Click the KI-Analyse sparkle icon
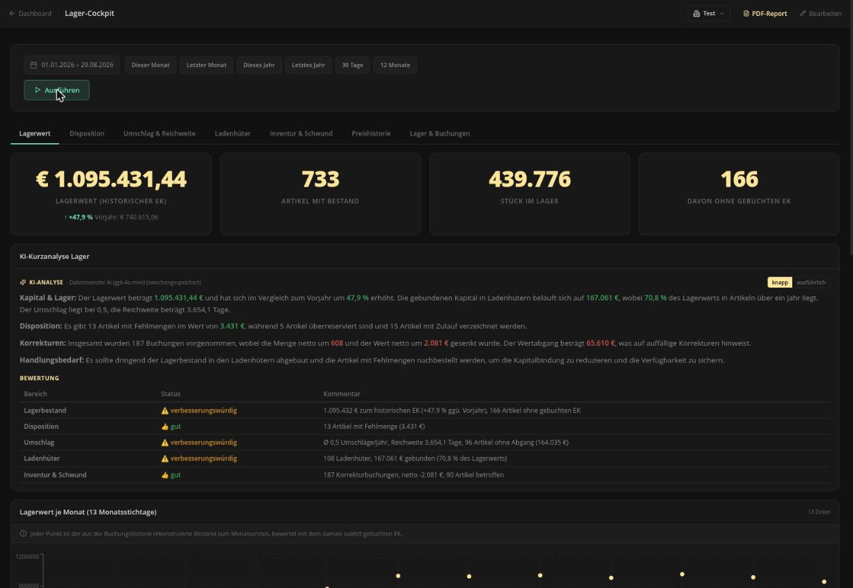853x588 pixels. [23, 282]
